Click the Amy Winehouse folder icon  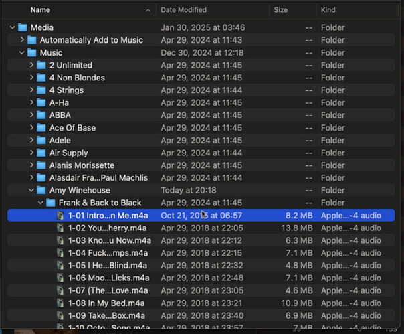point(41,190)
